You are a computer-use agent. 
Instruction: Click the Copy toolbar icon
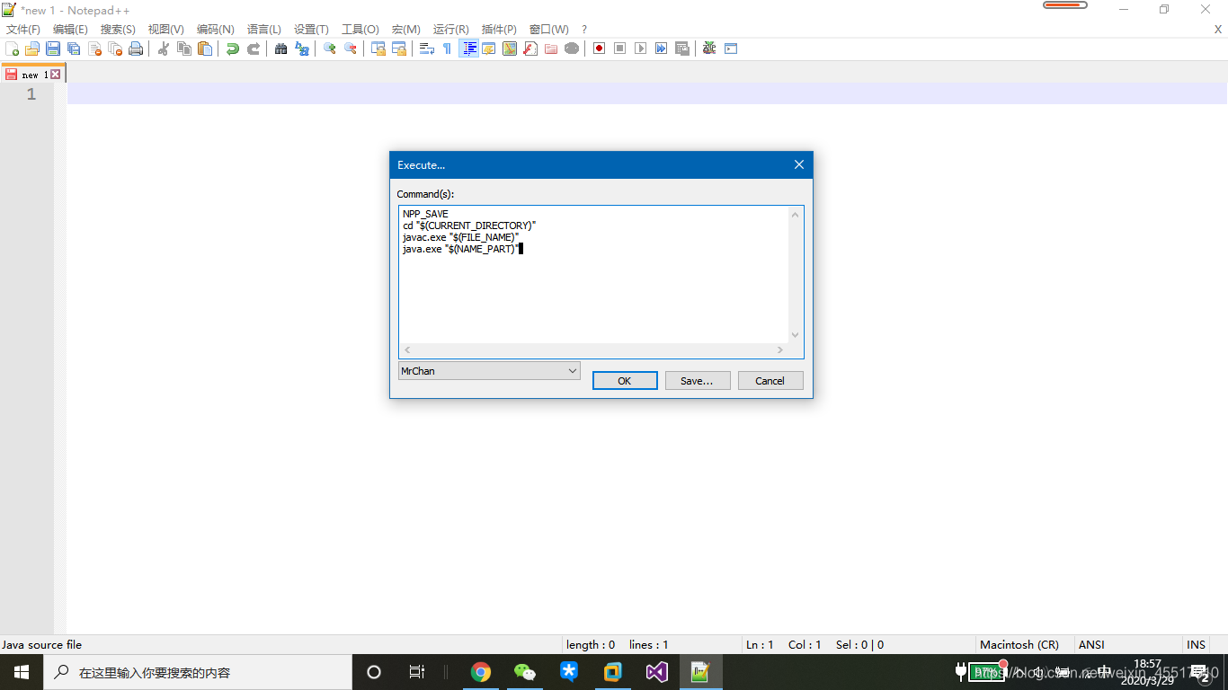(184, 49)
